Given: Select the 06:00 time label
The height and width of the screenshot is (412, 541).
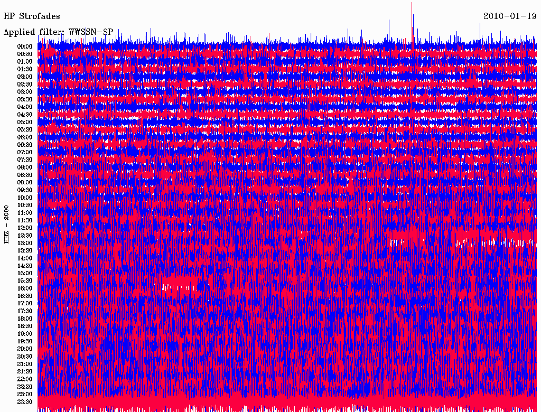Looking at the screenshot, I should click(25, 137).
